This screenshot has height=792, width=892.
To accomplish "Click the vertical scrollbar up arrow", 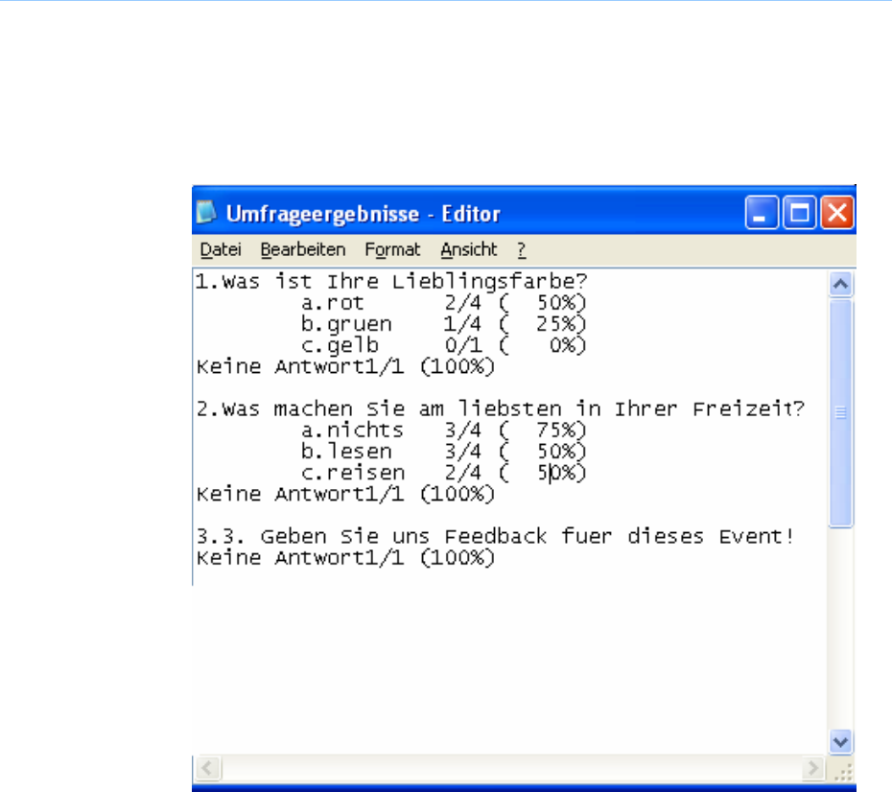I will pos(841,284).
